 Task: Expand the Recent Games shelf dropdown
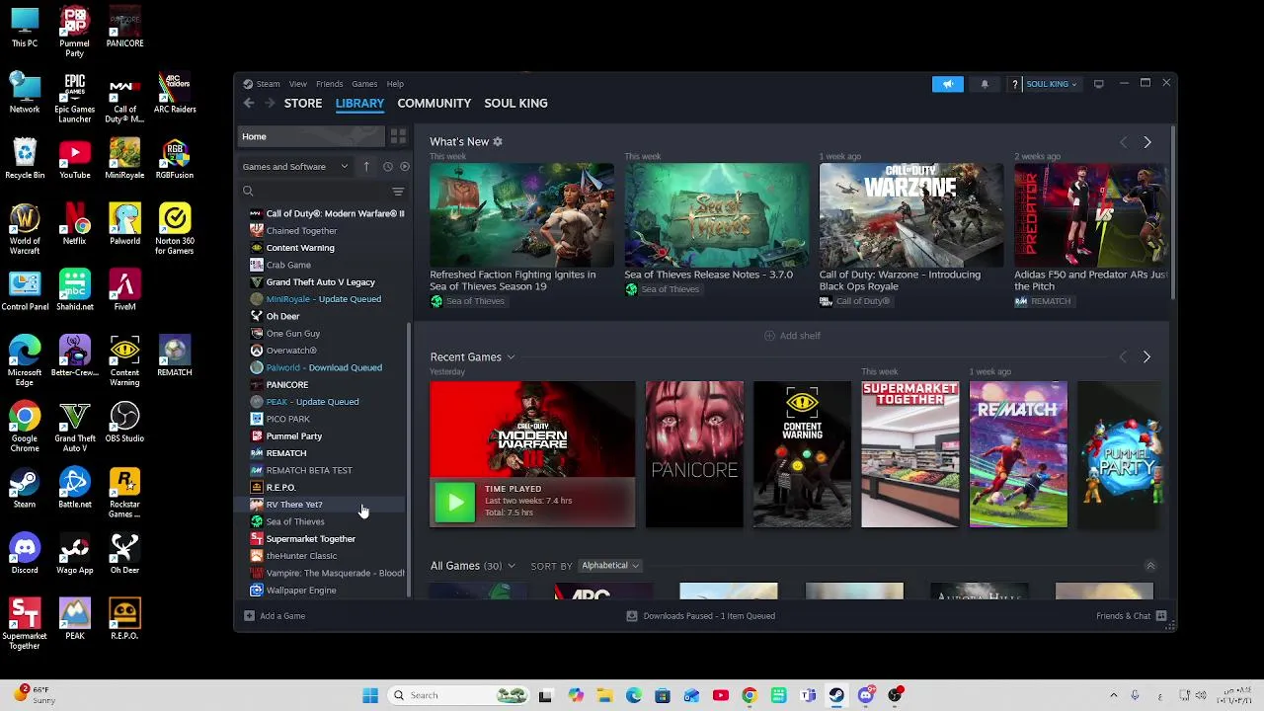click(511, 357)
